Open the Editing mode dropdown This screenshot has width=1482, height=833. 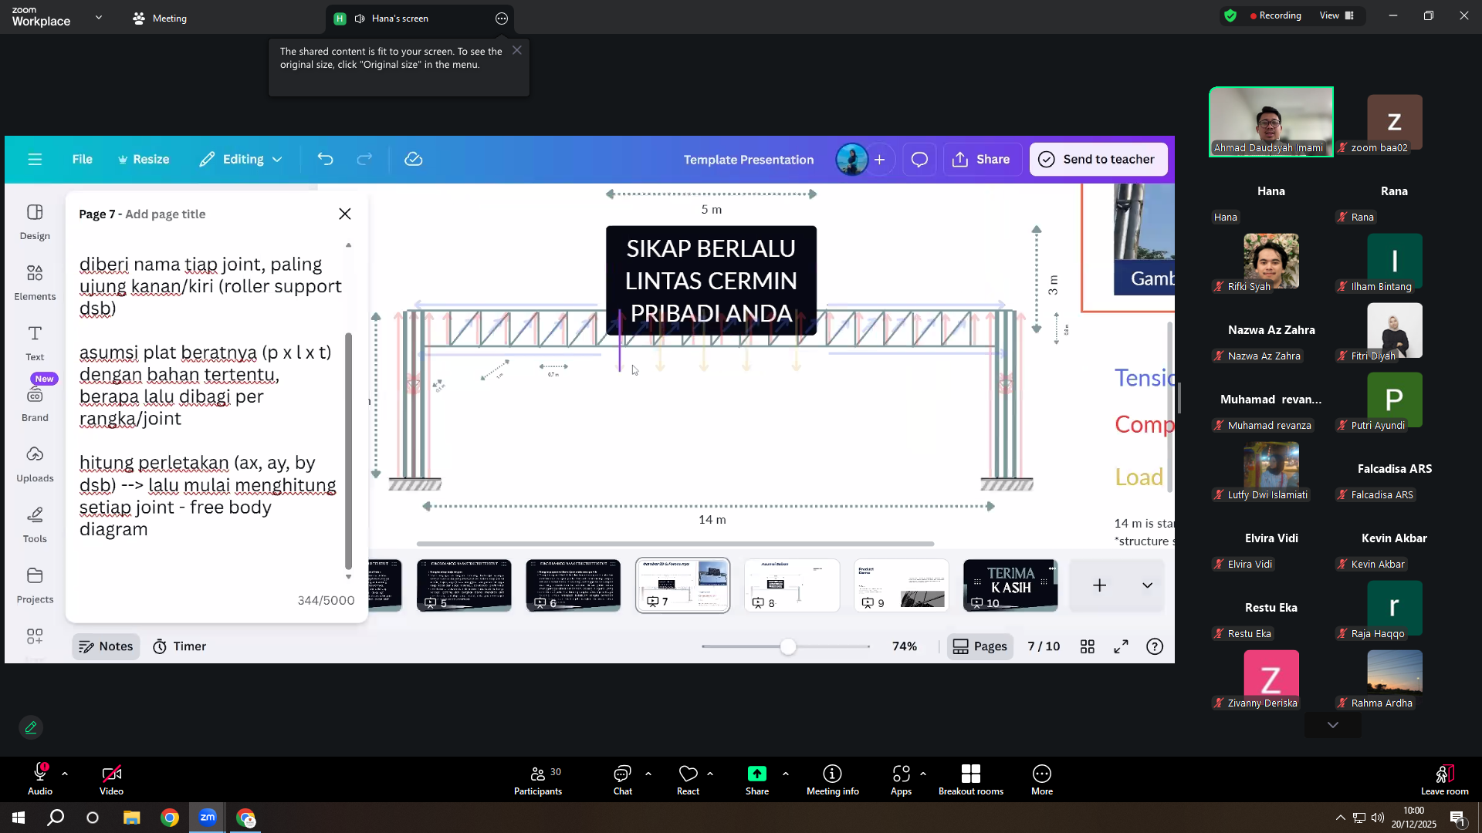(x=241, y=160)
